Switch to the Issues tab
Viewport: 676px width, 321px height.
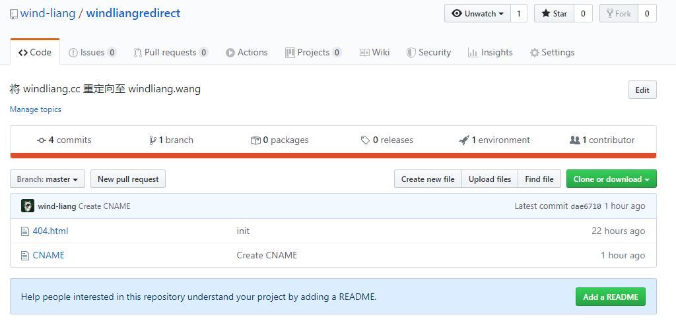(92, 53)
